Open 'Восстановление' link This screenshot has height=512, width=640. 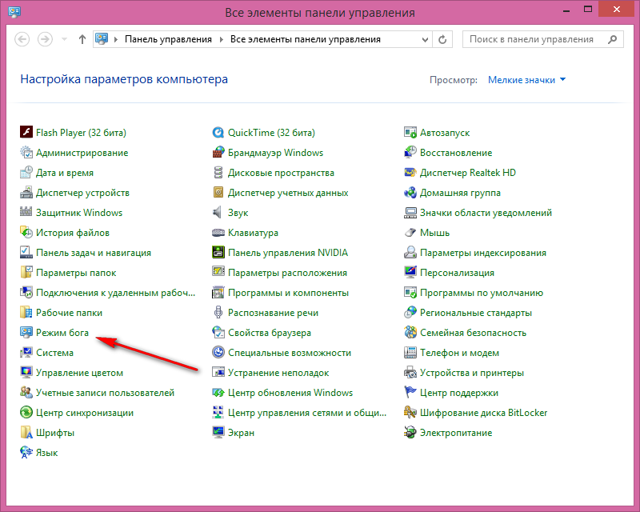[x=456, y=152]
